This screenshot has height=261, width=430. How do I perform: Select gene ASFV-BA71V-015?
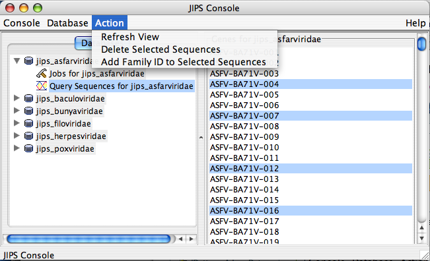click(x=310, y=200)
